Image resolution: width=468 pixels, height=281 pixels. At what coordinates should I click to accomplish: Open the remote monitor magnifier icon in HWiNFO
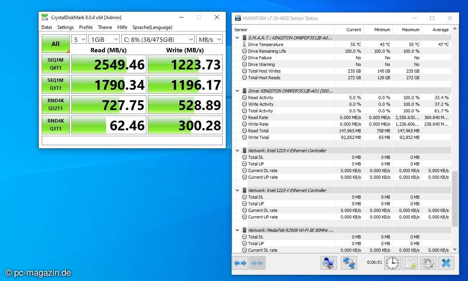[x=329, y=263]
